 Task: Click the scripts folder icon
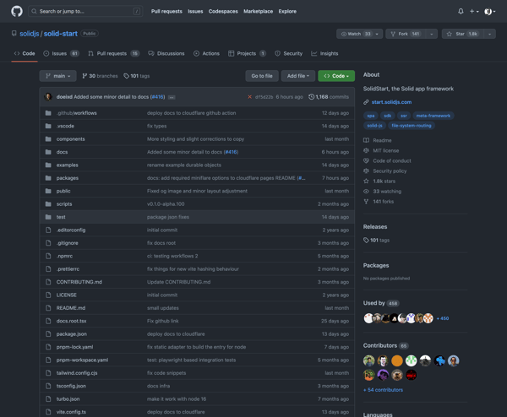click(48, 203)
